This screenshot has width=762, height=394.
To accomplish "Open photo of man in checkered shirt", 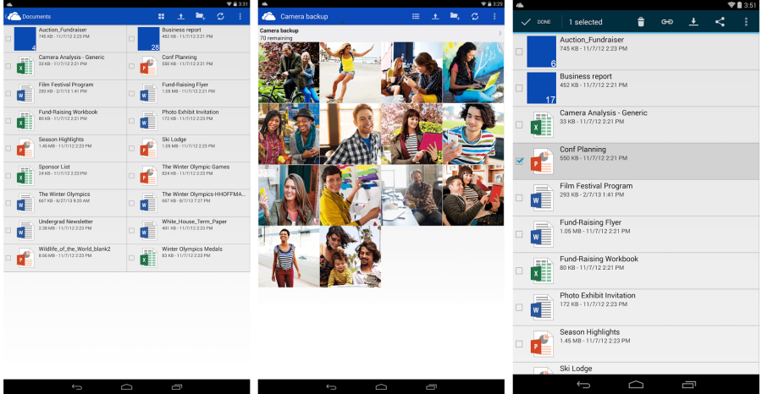I will 350,134.
